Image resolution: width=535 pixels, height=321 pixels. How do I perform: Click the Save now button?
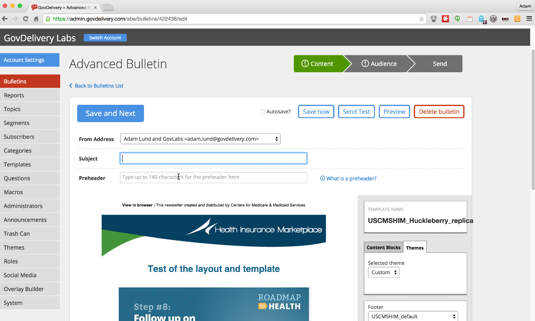316,111
